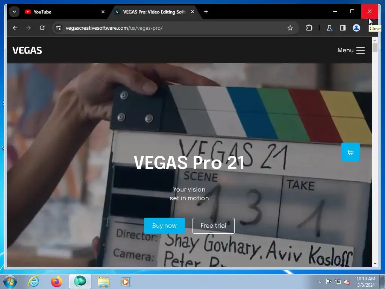View site information icon in address bar
The width and height of the screenshot is (385, 289).
(x=58, y=28)
